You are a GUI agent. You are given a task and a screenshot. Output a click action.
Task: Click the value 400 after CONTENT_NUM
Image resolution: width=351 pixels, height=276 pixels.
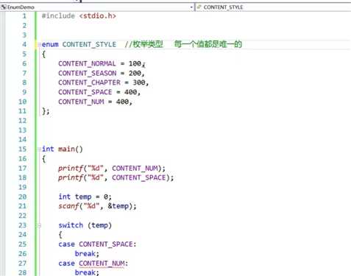[122, 102]
